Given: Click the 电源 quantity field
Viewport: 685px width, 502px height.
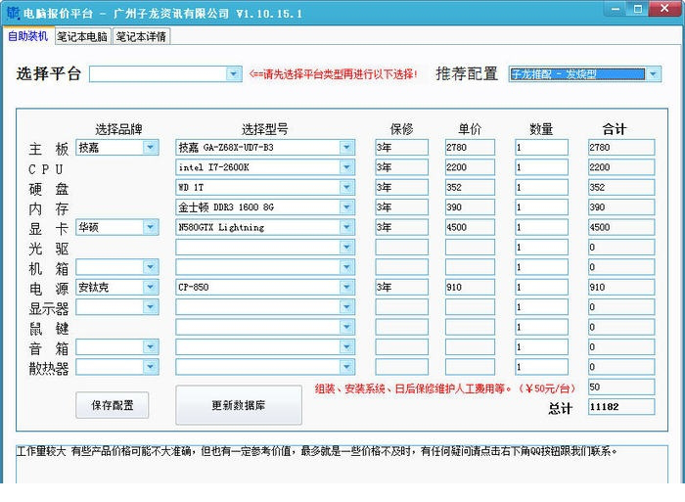Looking at the screenshot, I should 541,287.
